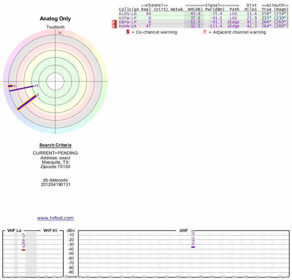Click the 258° true azimuth for KLEG-LD
The image size is (292, 280).
pos(266,14)
